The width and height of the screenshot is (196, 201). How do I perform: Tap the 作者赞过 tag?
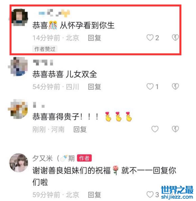tap(45, 49)
